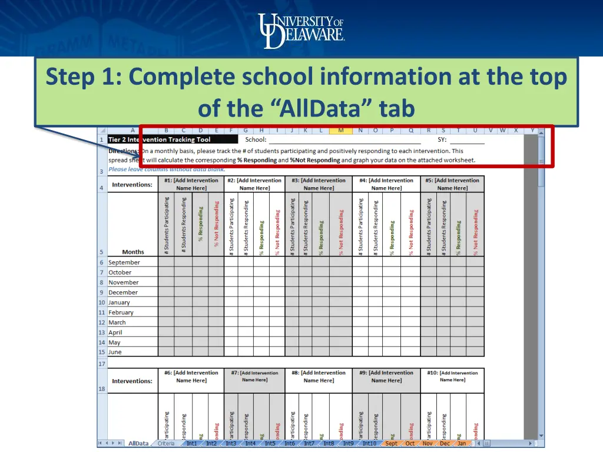This screenshot has height=452, width=603.
Task: Click the Interventions: label in row 4
Action: click(x=132, y=184)
